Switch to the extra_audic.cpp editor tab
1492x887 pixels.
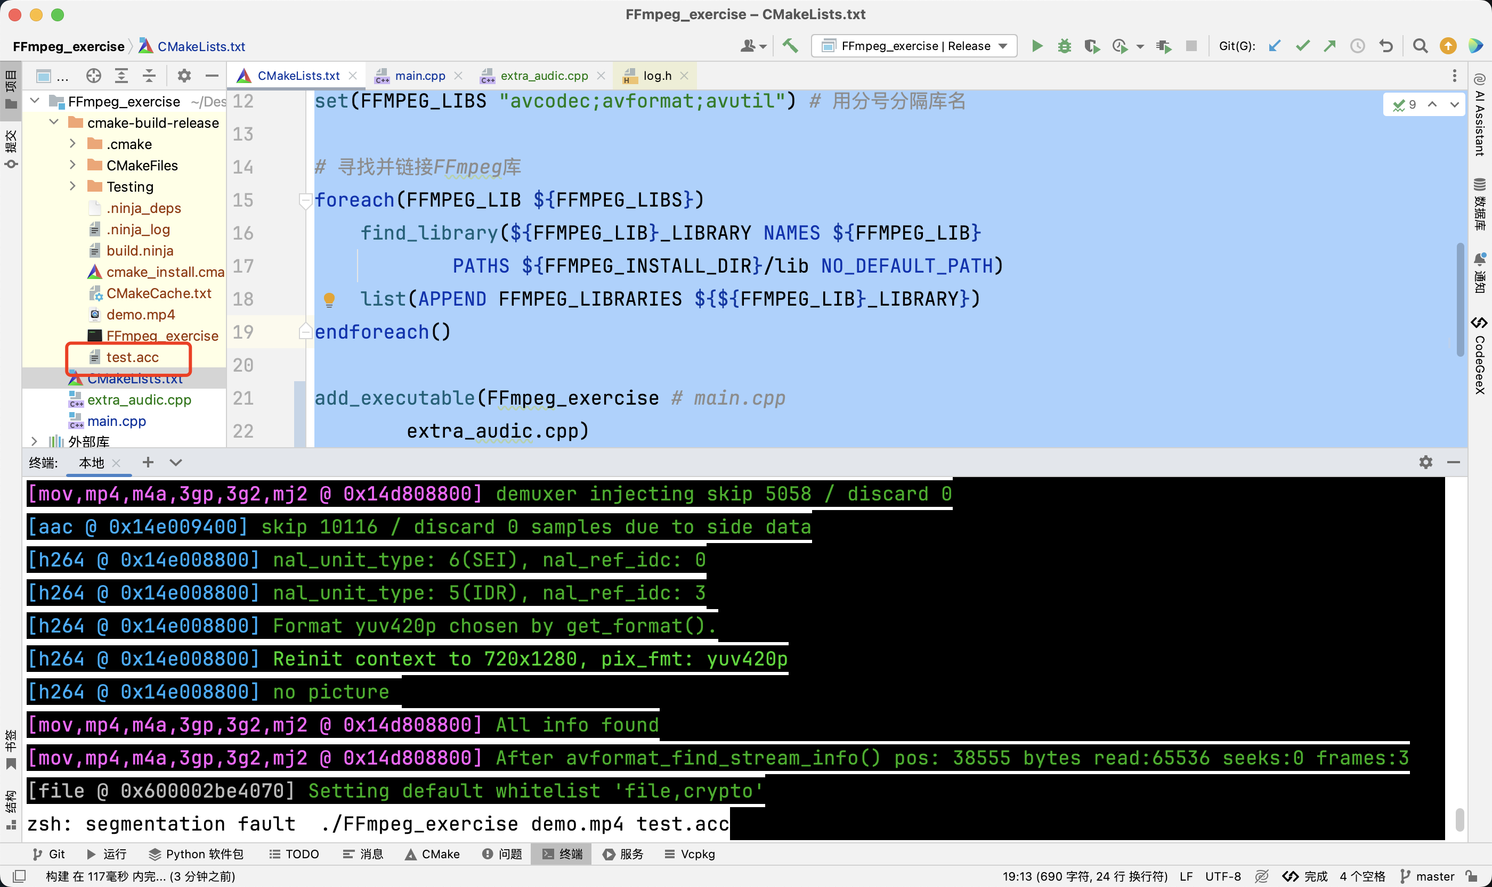[x=545, y=76]
